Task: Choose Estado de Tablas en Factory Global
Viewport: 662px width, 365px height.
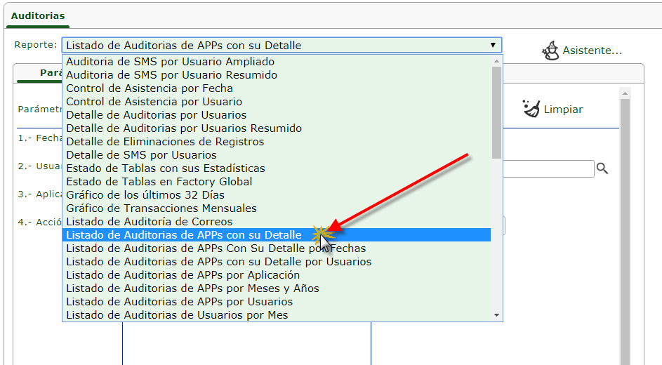Action: click(276, 182)
